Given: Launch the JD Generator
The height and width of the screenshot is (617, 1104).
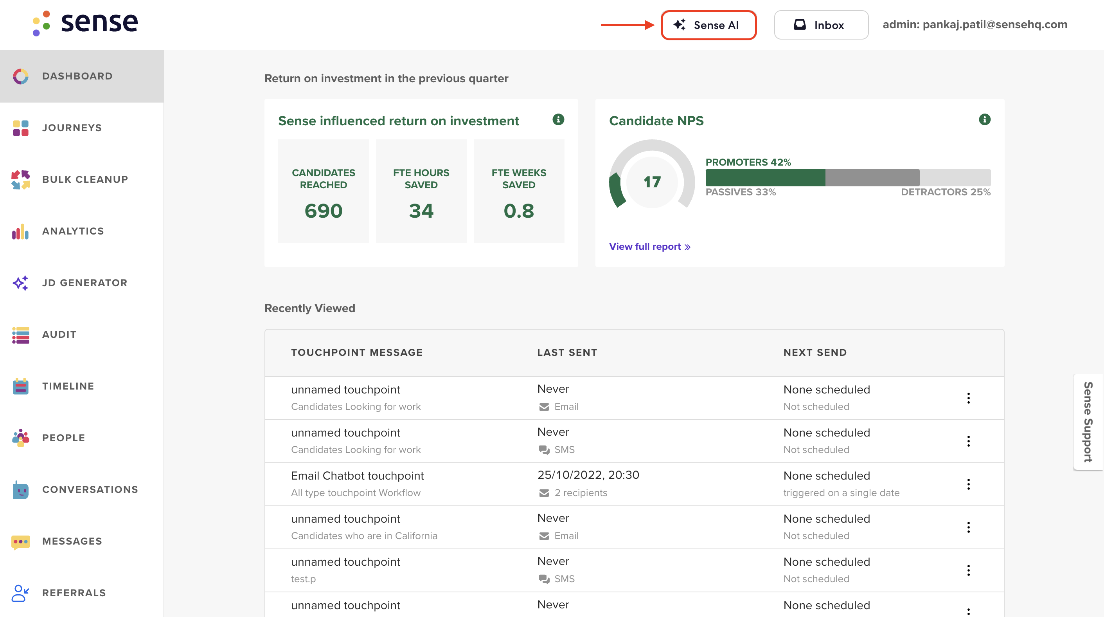Looking at the screenshot, I should [85, 283].
